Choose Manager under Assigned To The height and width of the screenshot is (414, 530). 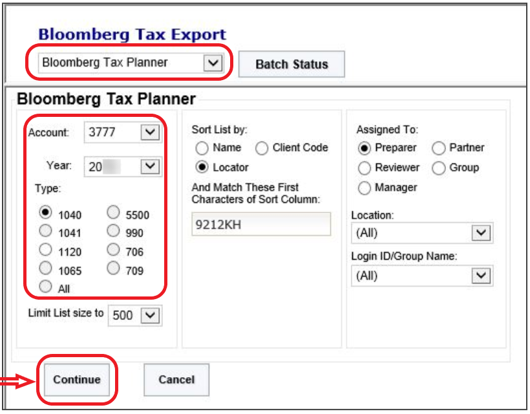(x=364, y=188)
